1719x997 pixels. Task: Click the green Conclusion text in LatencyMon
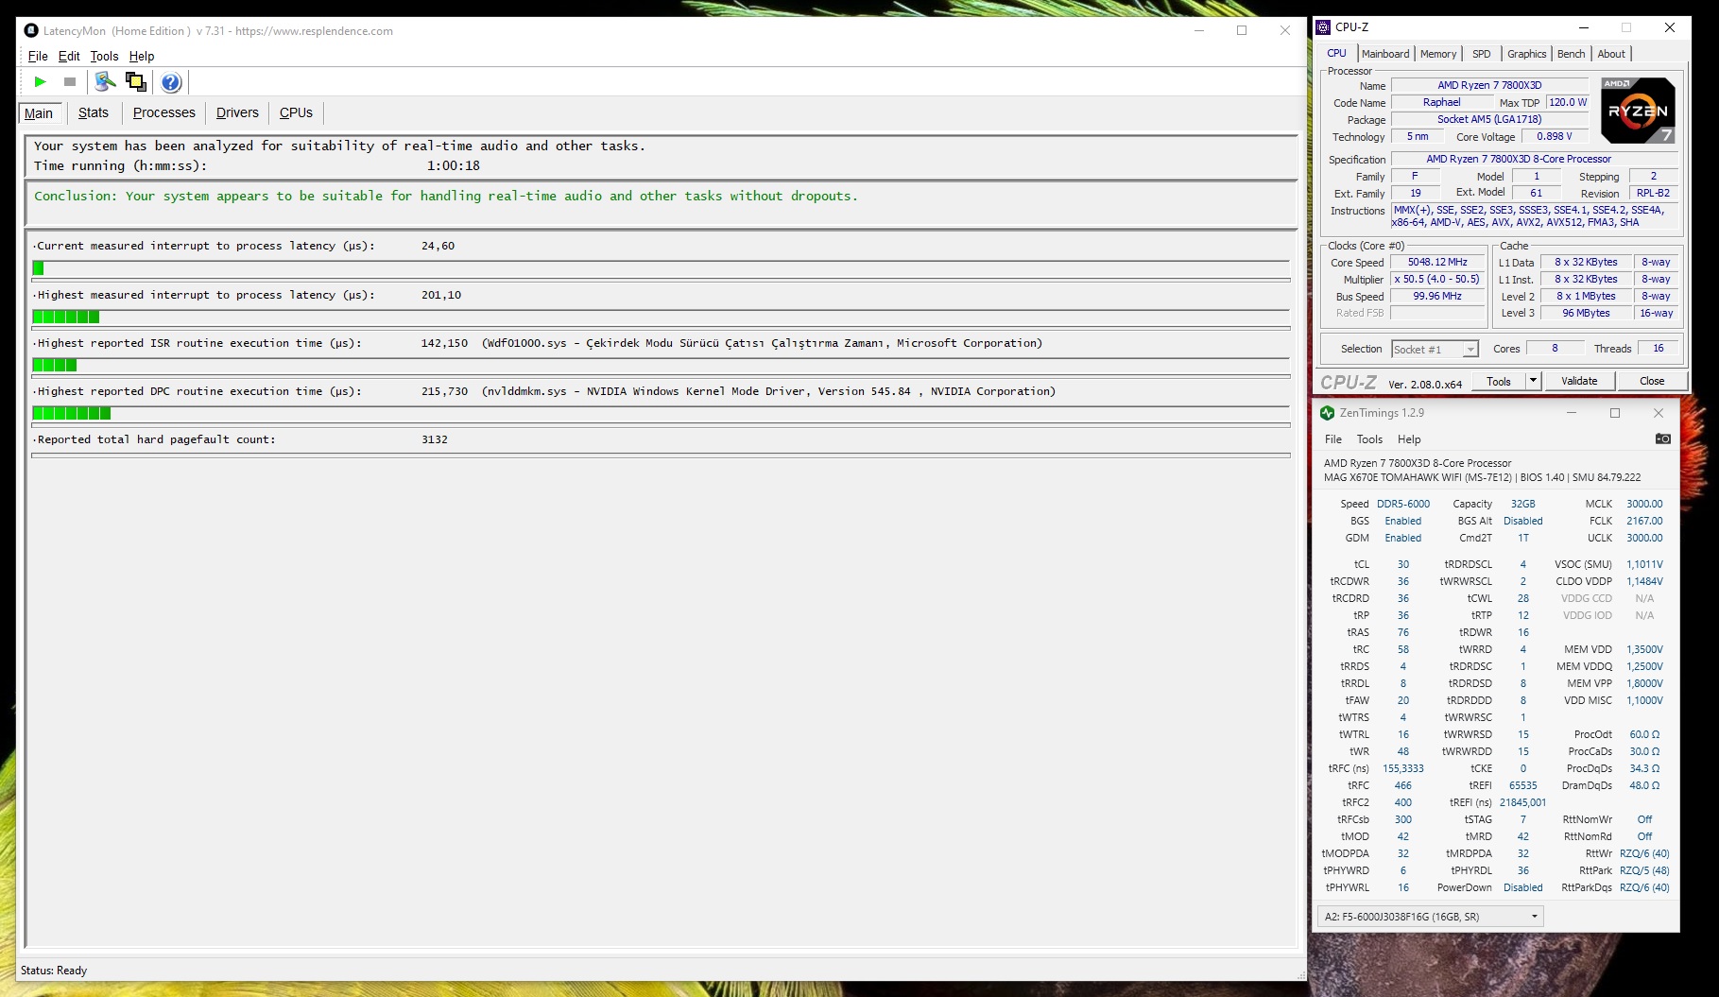[x=446, y=197]
